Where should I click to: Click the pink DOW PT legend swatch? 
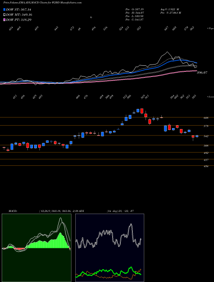(4, 20)
